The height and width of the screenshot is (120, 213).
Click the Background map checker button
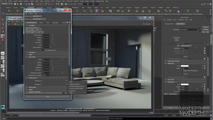[67, 81]
